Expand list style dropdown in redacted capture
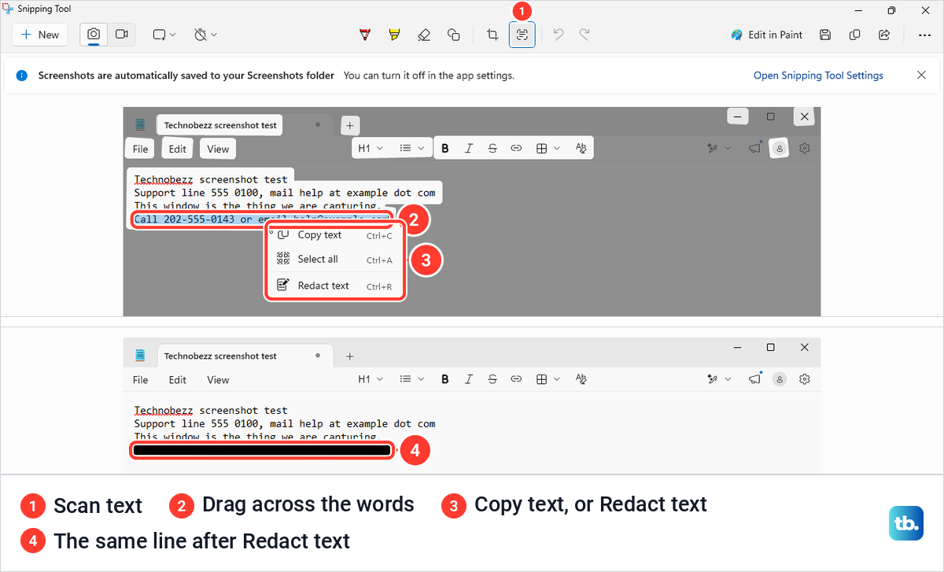944x572 pixels. [x=411, y=379]
